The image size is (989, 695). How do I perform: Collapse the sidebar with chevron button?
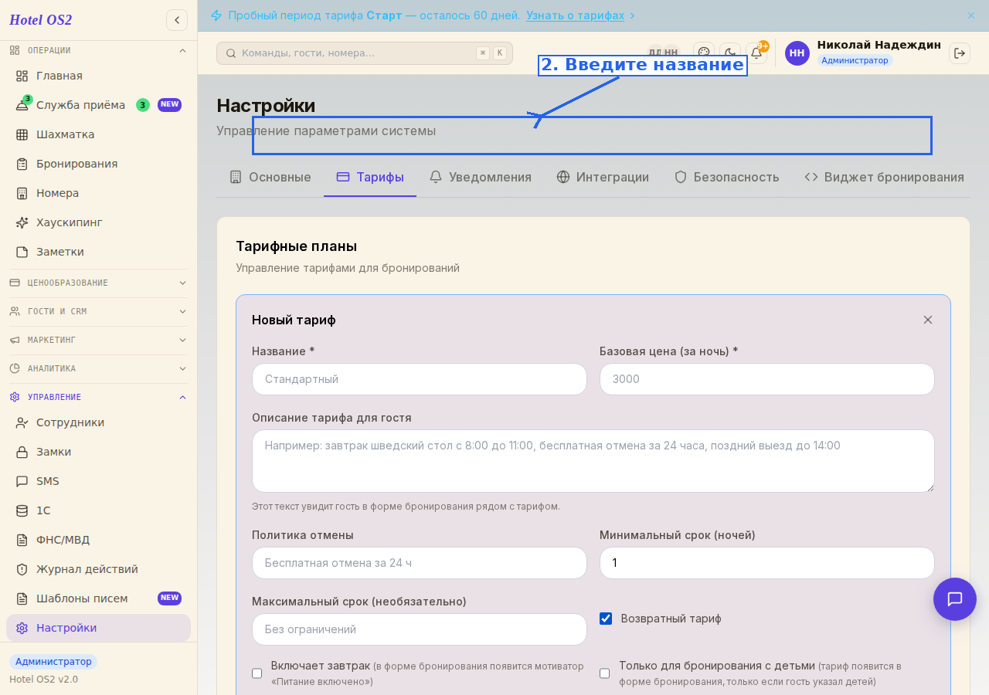coord(177,20)
